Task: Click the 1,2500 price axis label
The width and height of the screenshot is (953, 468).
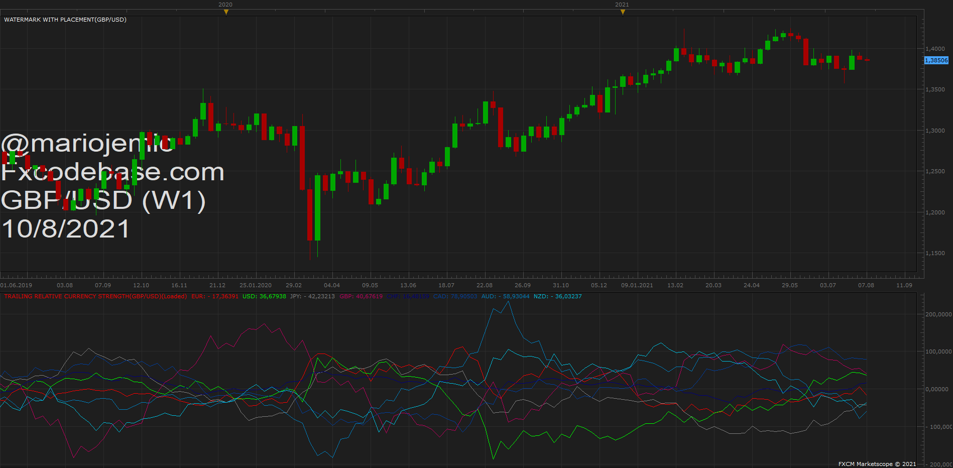Action: (x=935, y=171)
